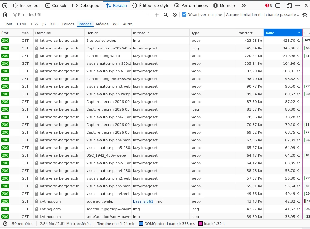The width and height of the screenshot is (310, 229).
Task: Toggle the split console icon
Action: 278,5
